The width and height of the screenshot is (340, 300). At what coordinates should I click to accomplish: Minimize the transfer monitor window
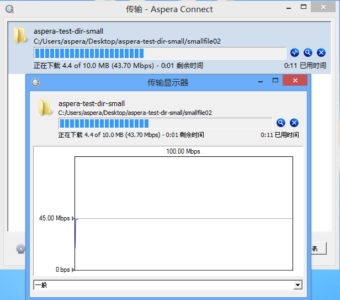click(x=261, y=81)
